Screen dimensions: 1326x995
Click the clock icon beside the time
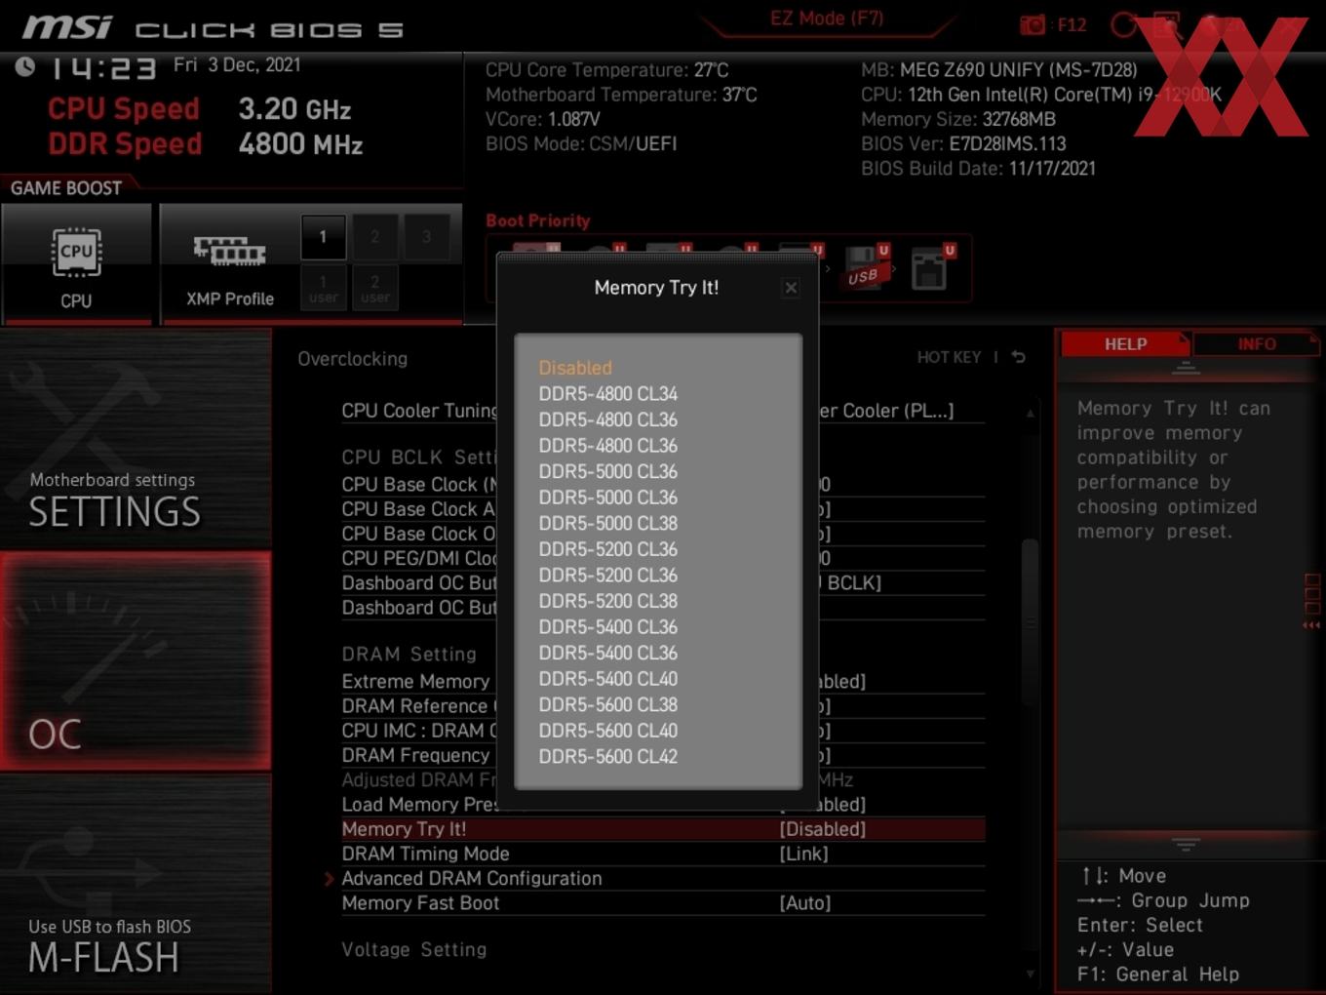(25, 66)
